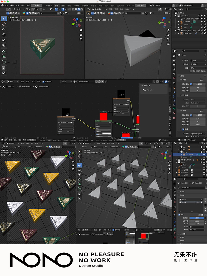Click the Curve.004 data name field
Image resolution: width=207 pixels, height=276 pixels.
(193, 187)
